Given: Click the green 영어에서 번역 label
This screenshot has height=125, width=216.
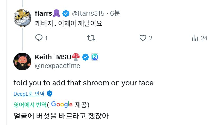Looking at the screenshot, I should (30, 105).
